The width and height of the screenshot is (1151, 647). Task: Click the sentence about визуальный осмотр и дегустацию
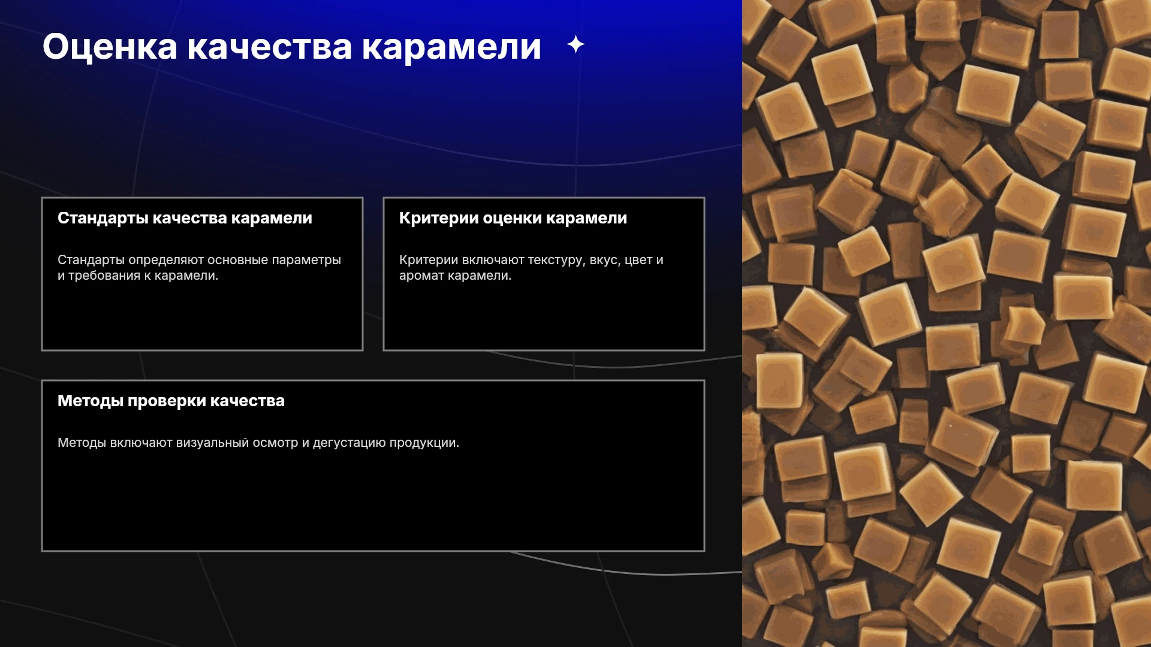[258, 443]
